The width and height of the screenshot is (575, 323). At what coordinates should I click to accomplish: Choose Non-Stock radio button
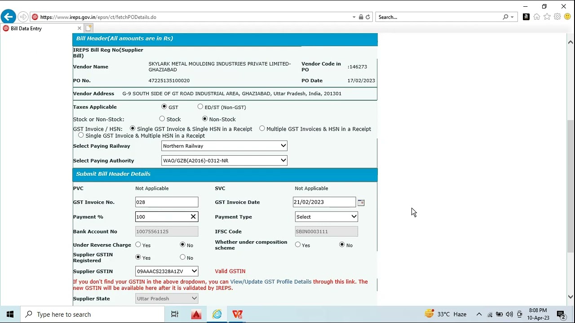(205, 119)
